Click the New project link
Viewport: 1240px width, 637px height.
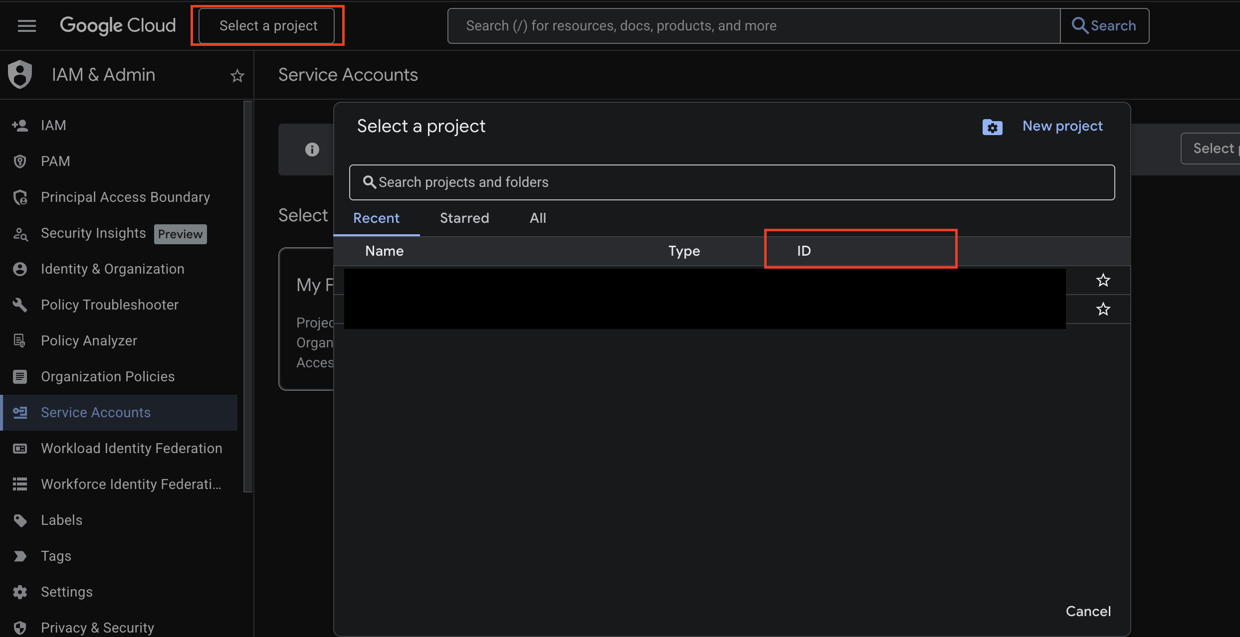1062,126
